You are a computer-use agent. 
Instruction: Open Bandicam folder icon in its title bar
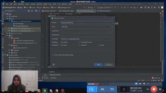tap(140, 84)
